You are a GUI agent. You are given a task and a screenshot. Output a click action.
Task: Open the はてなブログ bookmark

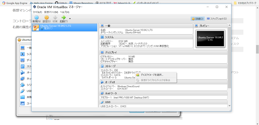[x=104, y=3]
